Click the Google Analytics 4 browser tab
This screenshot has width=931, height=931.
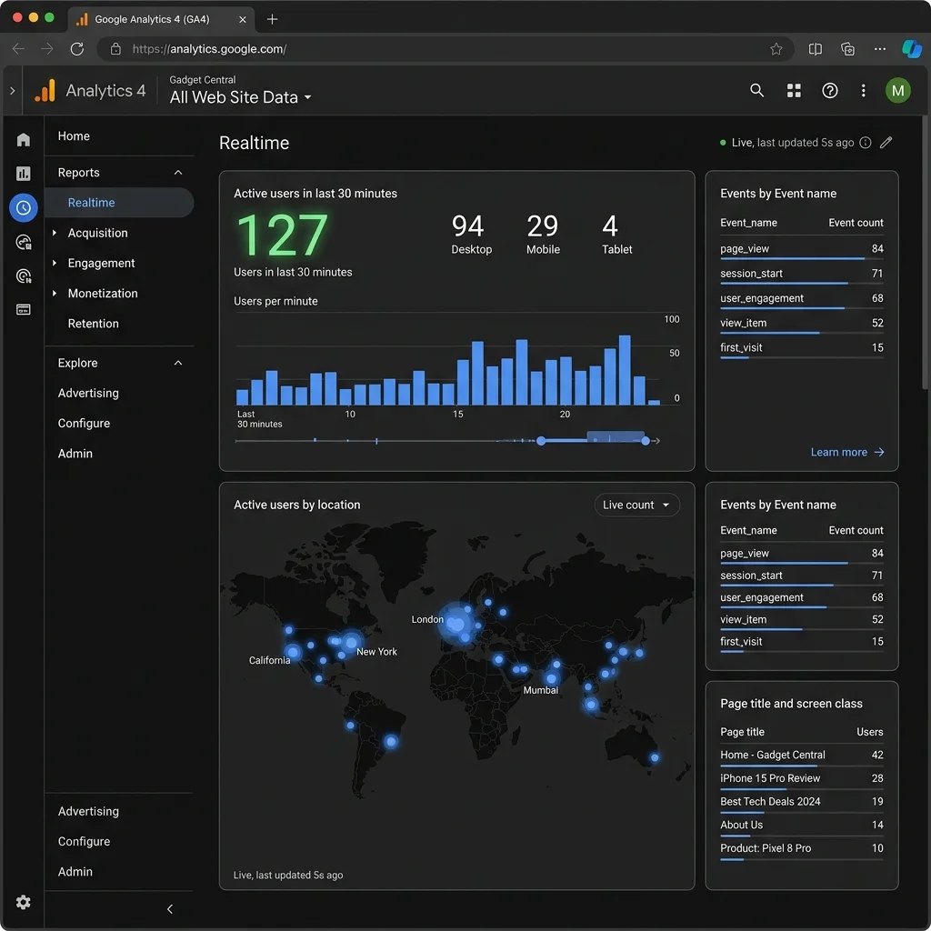click(x=162, y=19)
